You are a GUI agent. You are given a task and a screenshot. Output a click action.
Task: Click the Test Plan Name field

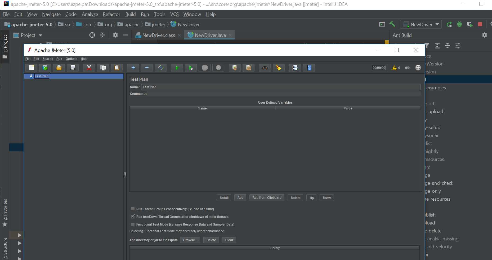(x=281, y=87)
